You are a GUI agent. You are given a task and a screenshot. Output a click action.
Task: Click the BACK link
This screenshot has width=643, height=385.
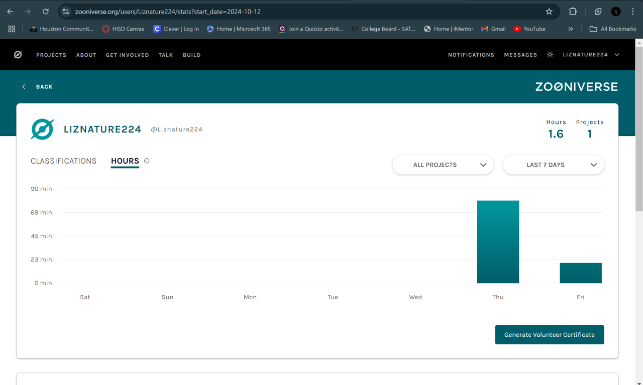tap(44, 87)
